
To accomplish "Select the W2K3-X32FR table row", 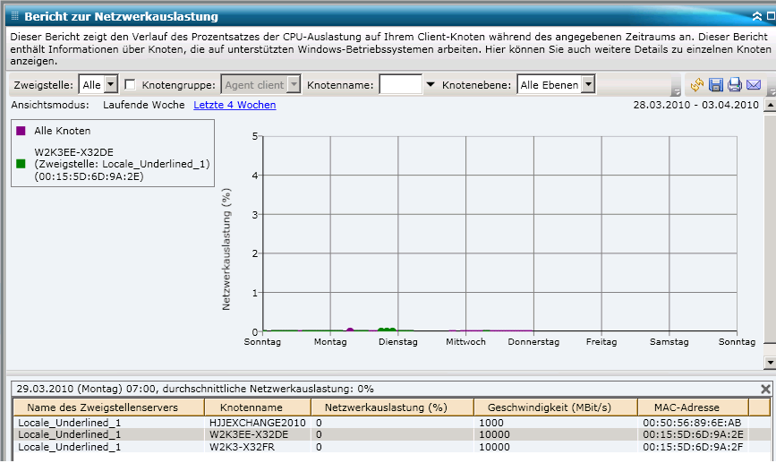I will (391, 447).
